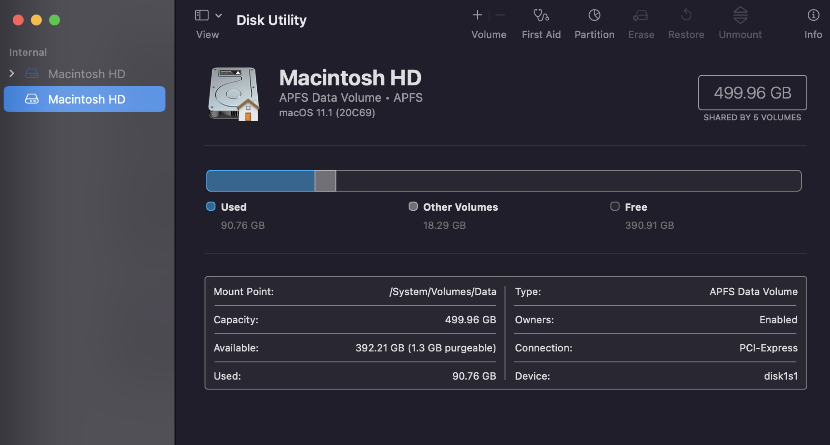The height and width of the screenshot is (445, 830).
Task: Click the 499.96 GB capacity box
Action: [752, 93]
